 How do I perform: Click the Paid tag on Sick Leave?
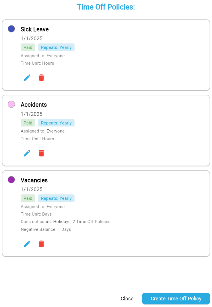(x=28, y=47)
